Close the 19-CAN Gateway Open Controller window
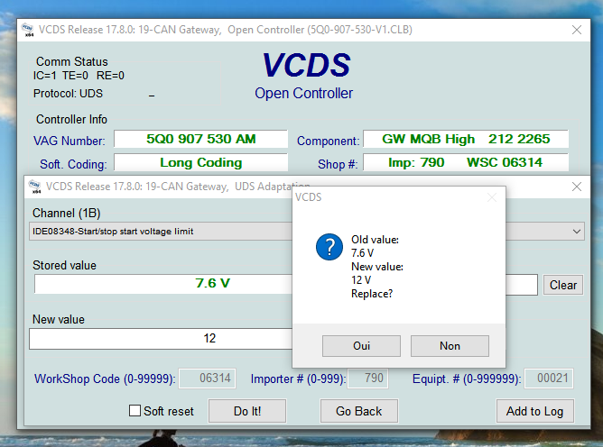 (x=577, y=31)
